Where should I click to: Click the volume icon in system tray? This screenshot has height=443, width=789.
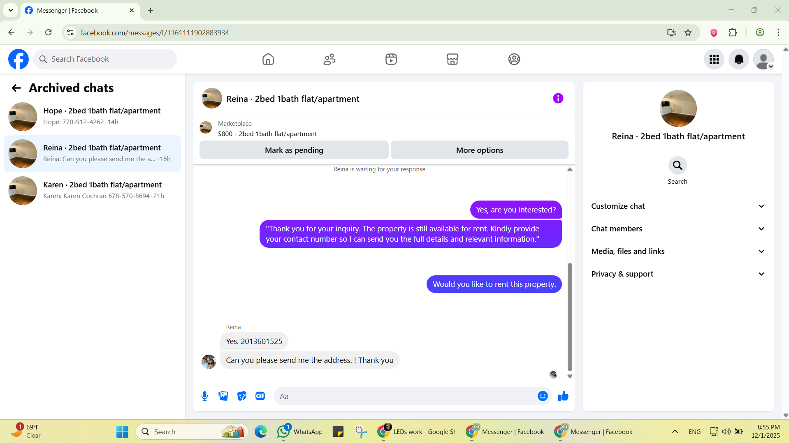(726, 431)
